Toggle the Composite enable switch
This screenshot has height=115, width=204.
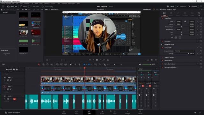point(163,48)
